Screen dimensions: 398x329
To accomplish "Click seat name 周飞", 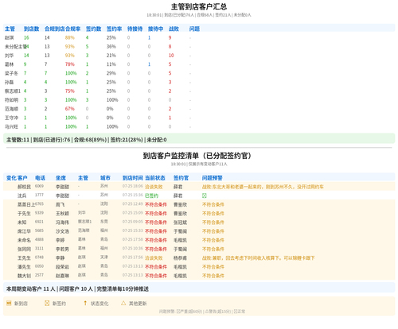I will (x=60, y=204).
